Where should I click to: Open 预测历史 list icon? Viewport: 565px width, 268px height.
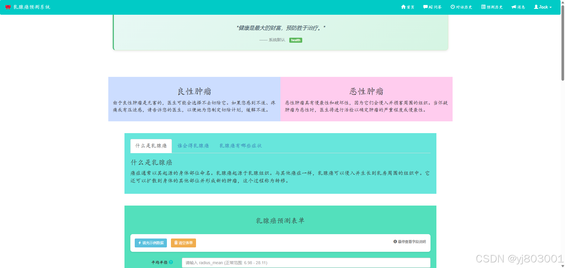pos(483,7)
